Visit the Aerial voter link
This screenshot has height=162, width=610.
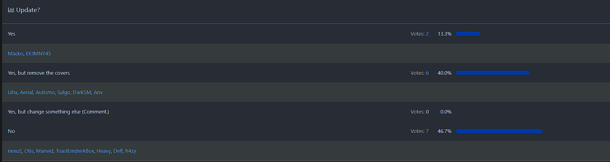pyautogui.click(x=26, y=93)
